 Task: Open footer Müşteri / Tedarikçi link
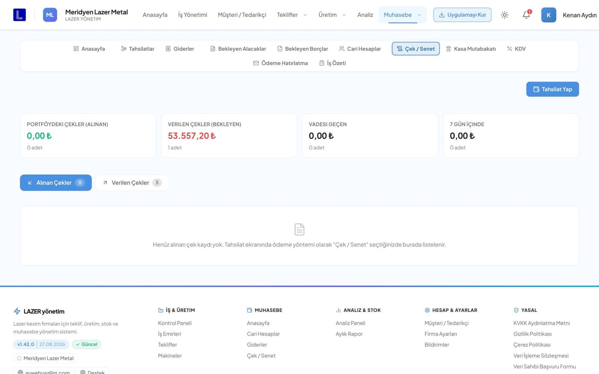click(x=447, y=323)
